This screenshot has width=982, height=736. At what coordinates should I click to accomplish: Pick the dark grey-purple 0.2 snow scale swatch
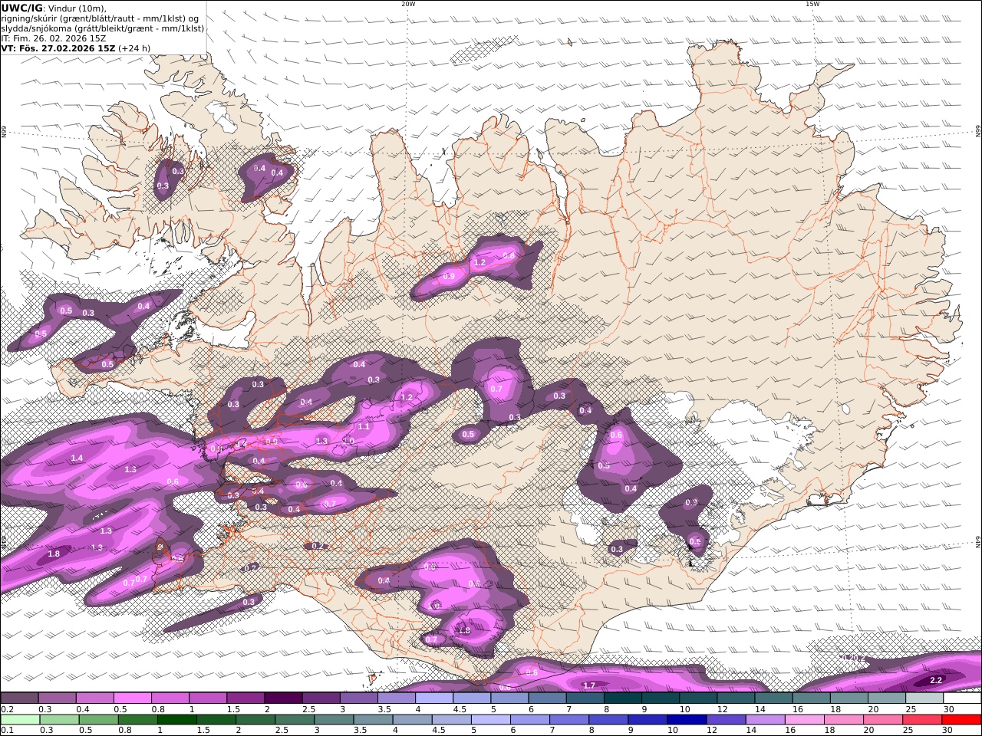[19, 698]
